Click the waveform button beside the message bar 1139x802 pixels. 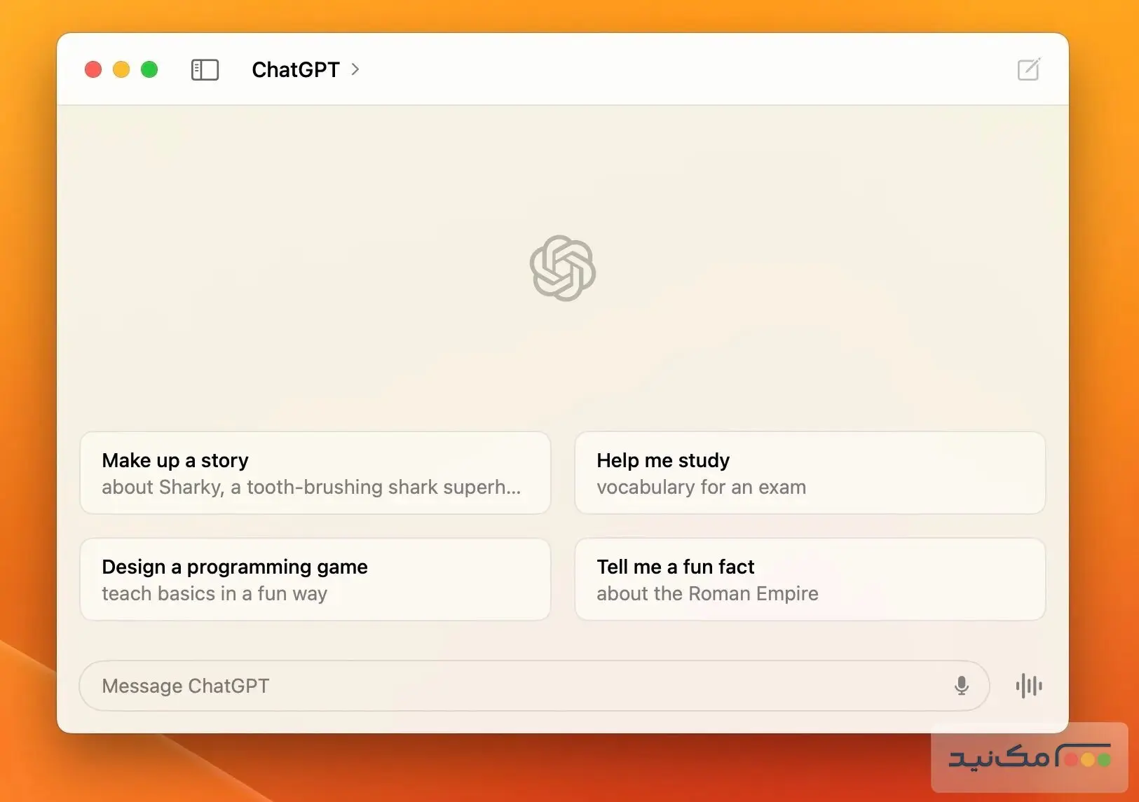(x=1028, y=686)
